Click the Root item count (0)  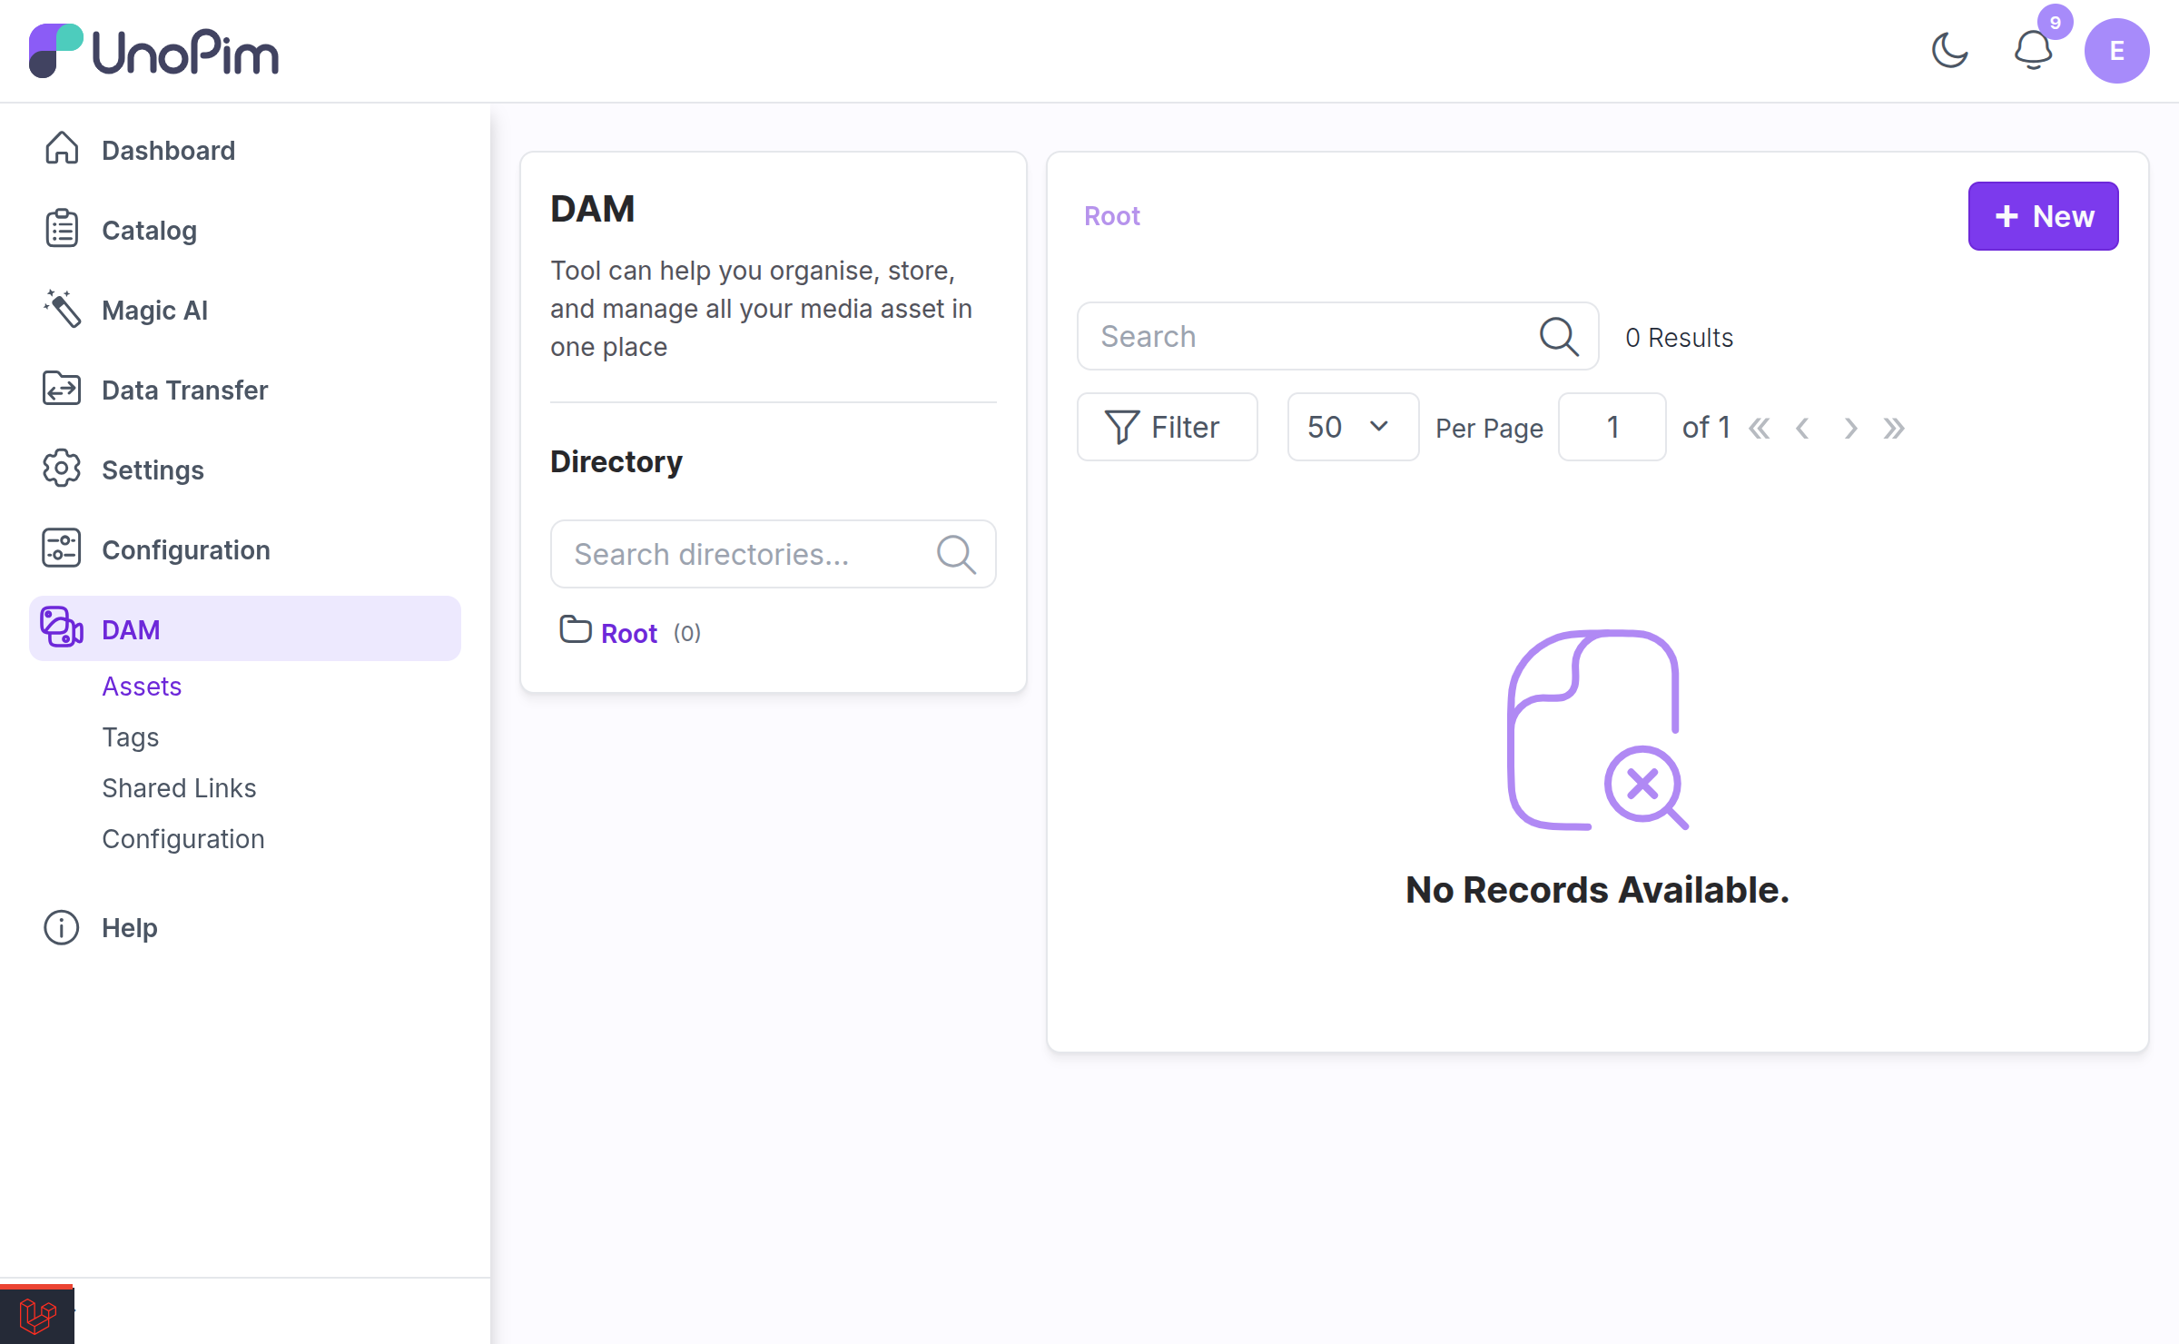pyautogui.click(x=687, y=633)
